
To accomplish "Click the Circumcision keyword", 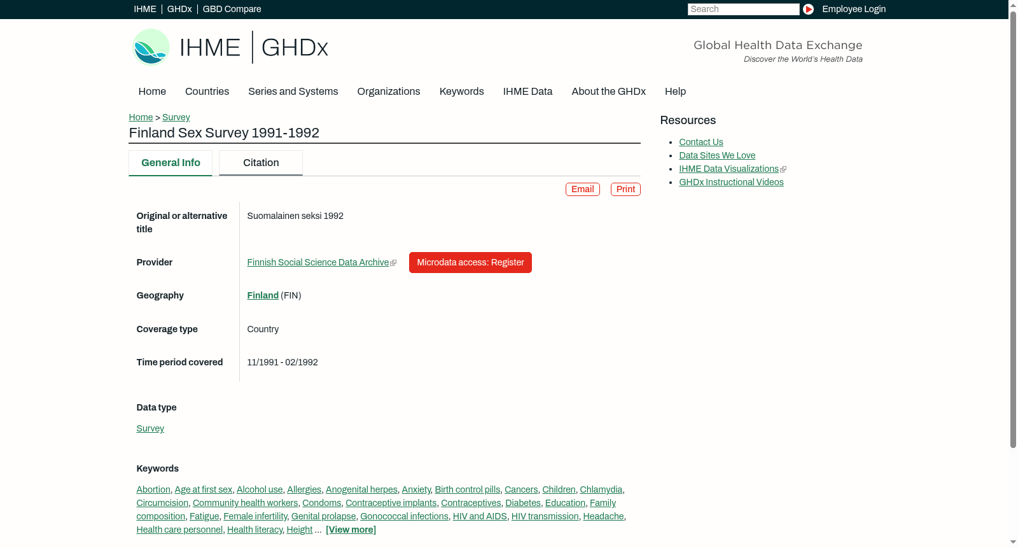I will coord(162,503).
